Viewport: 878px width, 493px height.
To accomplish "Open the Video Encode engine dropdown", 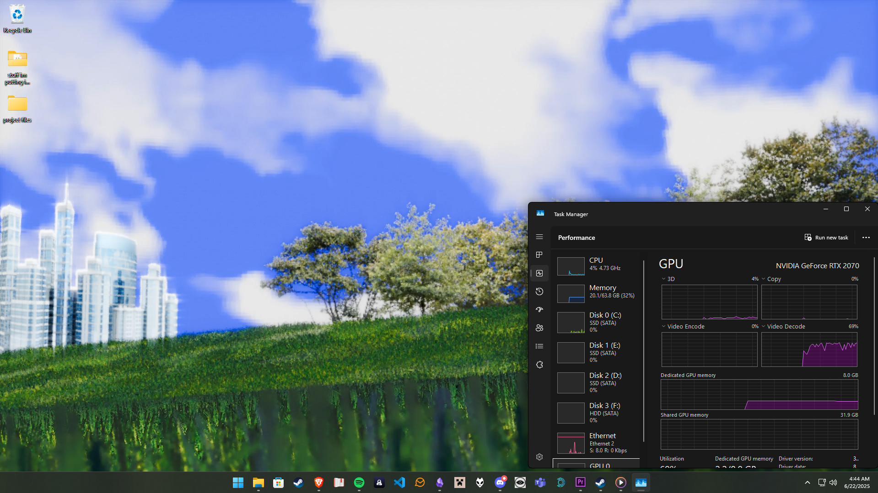I will coord(663,326).
